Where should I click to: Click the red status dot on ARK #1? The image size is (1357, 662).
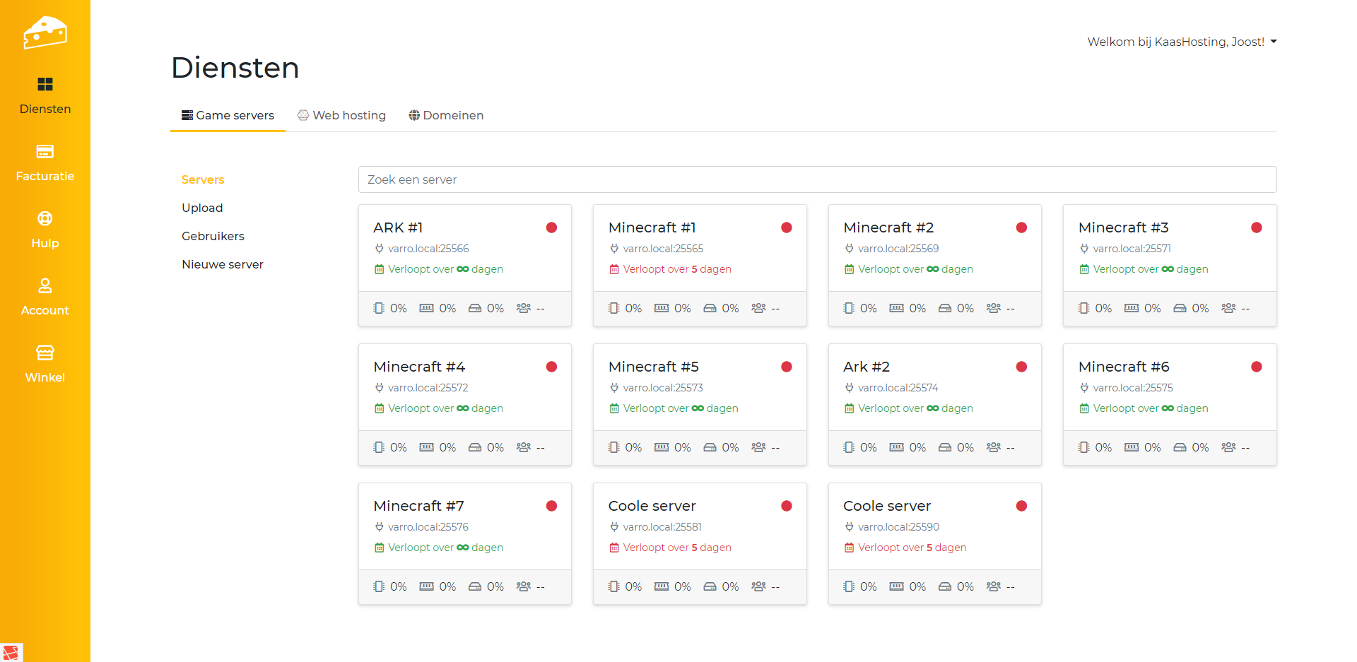click(x=551, y=227)
